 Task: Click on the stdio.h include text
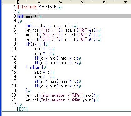(49, 7)
